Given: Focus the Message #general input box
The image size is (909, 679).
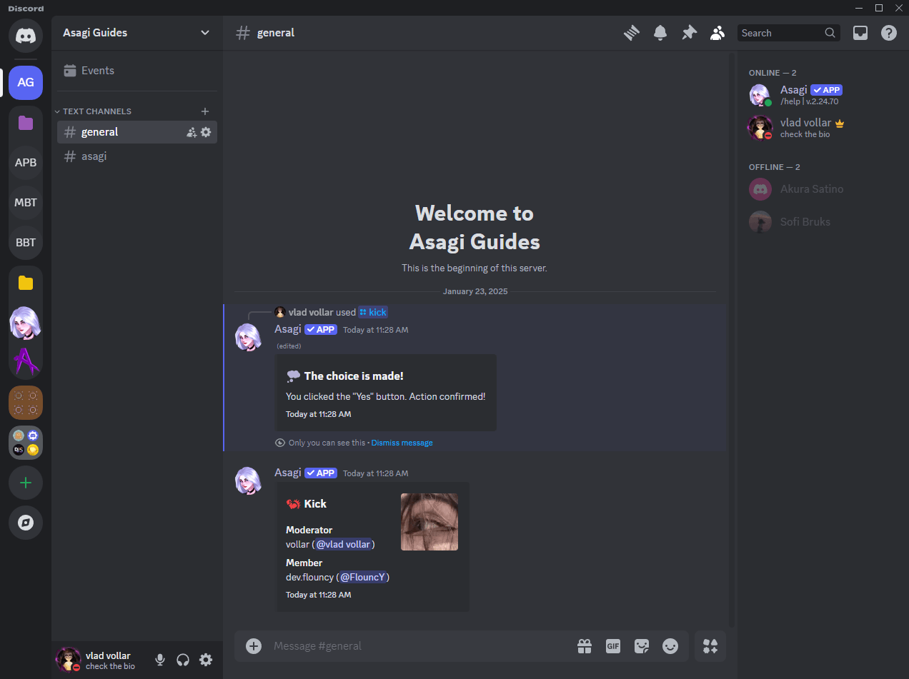Looking at the screenshot, I should pyautogui.click(x=420, y=646).
